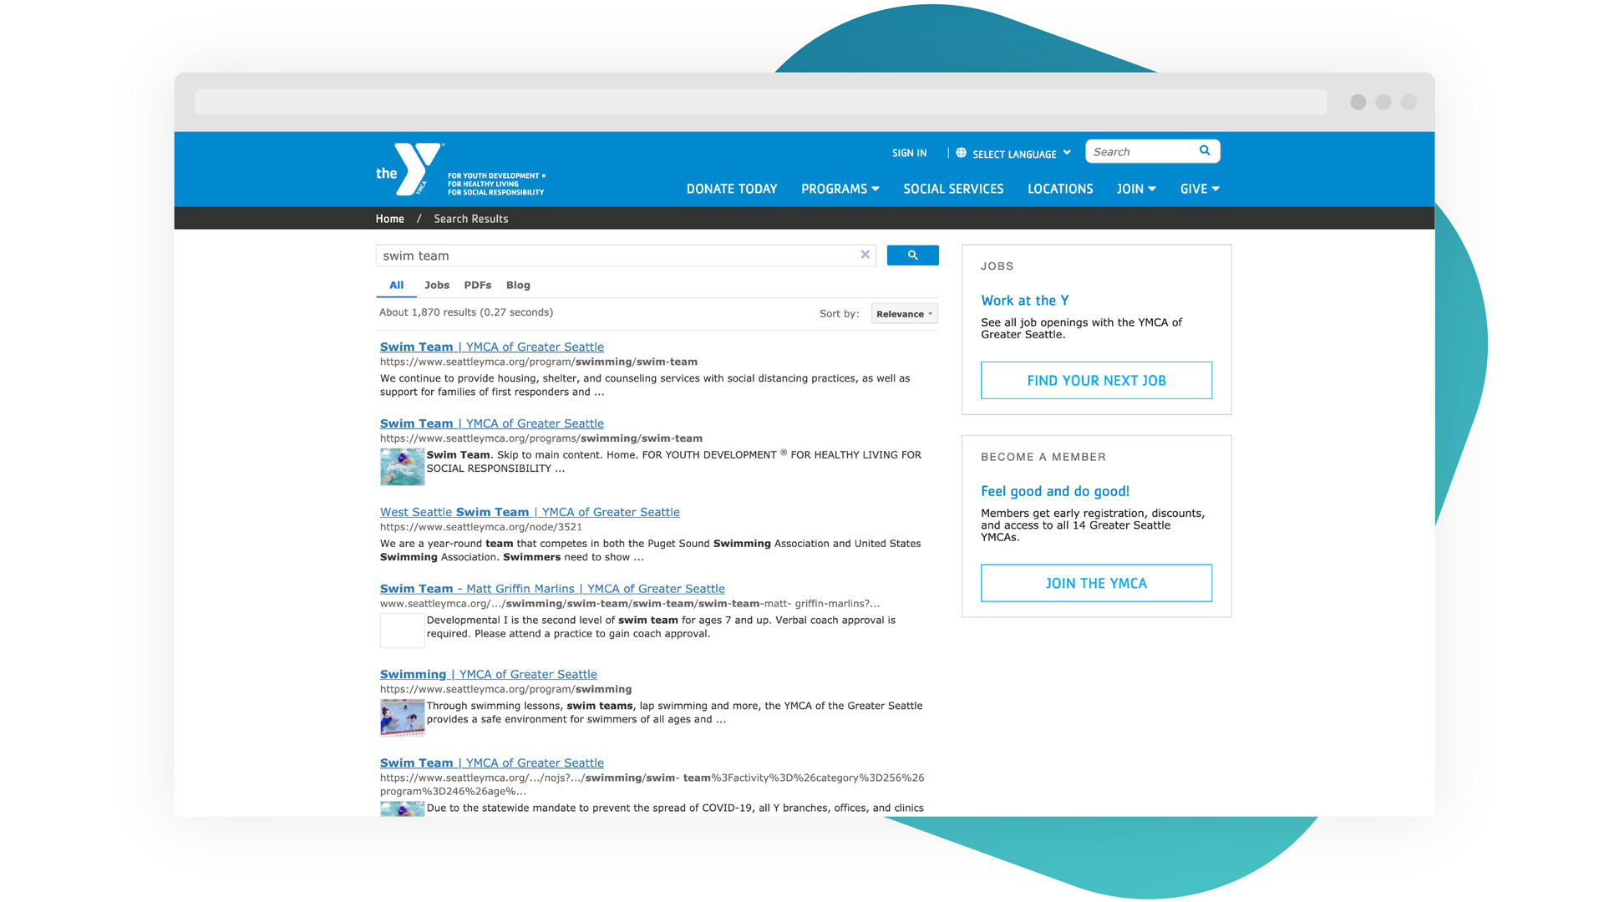Click the search magnifying glass icon

912,256
